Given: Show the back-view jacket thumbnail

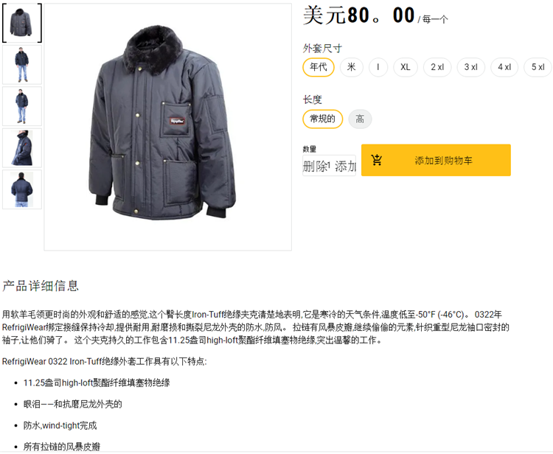Looking at the screenshot, I should pyautogui.click(x=22, y=189).
